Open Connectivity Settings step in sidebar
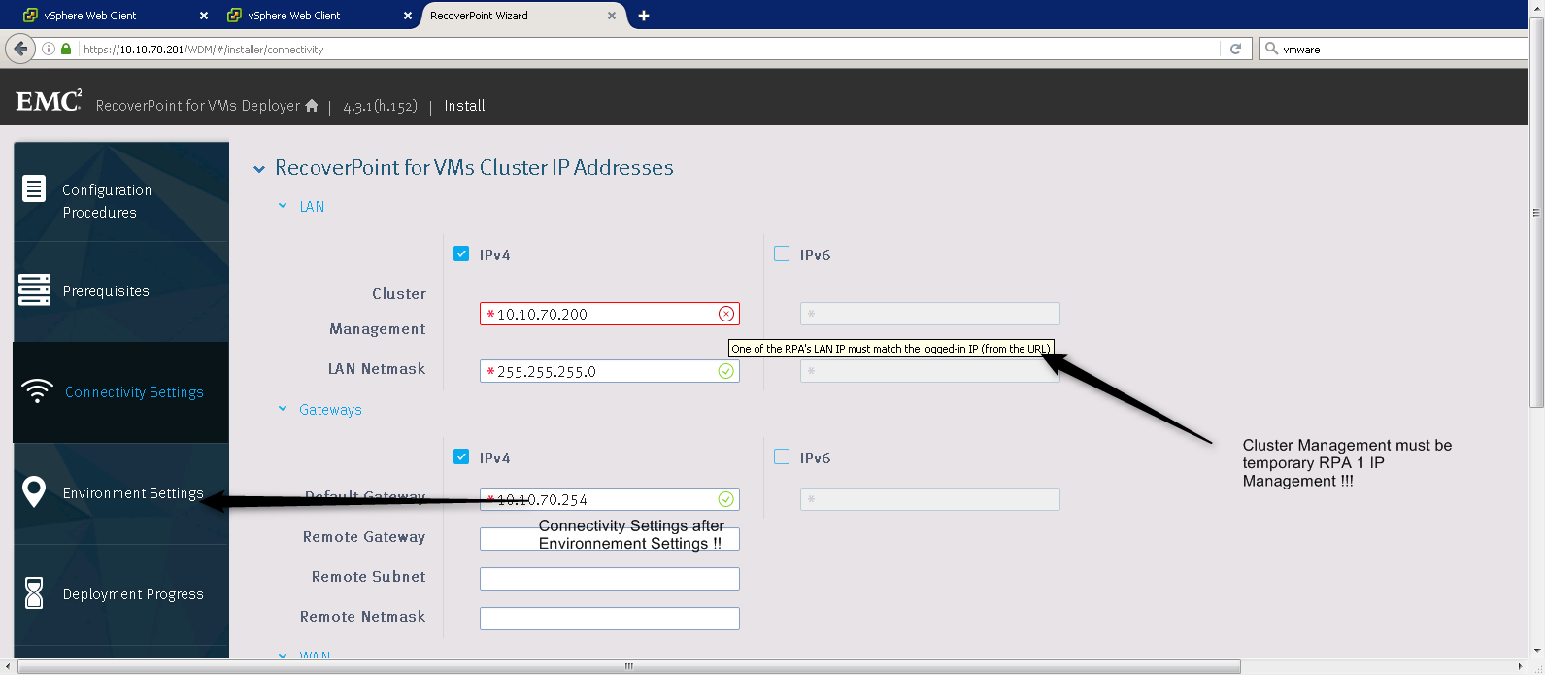Viewport: 1545px width, 675px height. [x=121, y=392]
